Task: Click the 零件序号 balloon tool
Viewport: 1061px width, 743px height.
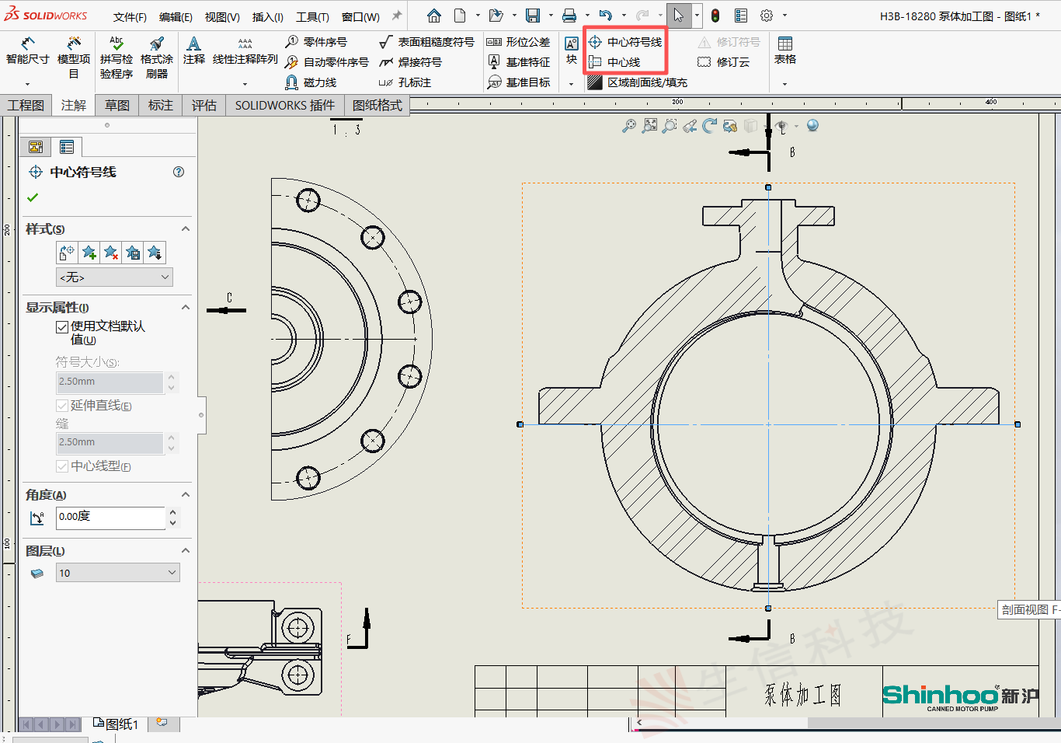Action: coord(316,42)
